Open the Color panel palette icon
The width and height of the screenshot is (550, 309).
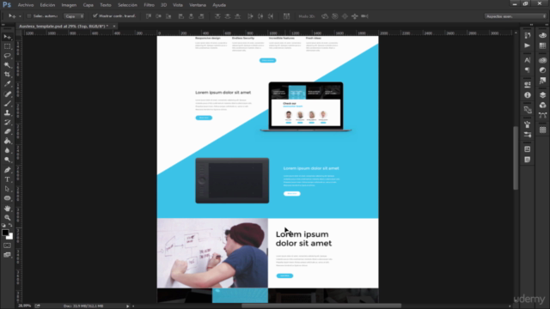click(542, 35)
